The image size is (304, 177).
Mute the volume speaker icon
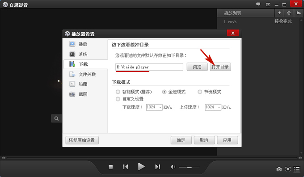[x=173, y=167]
